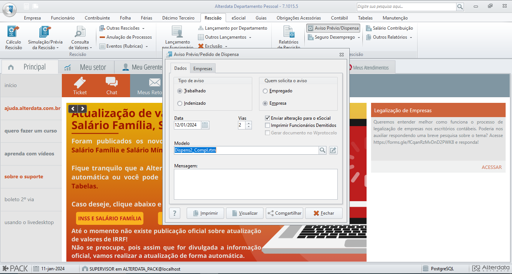Open the help question mark button
Viewport: 512px width, 274px height.
(x=175, y=213)
